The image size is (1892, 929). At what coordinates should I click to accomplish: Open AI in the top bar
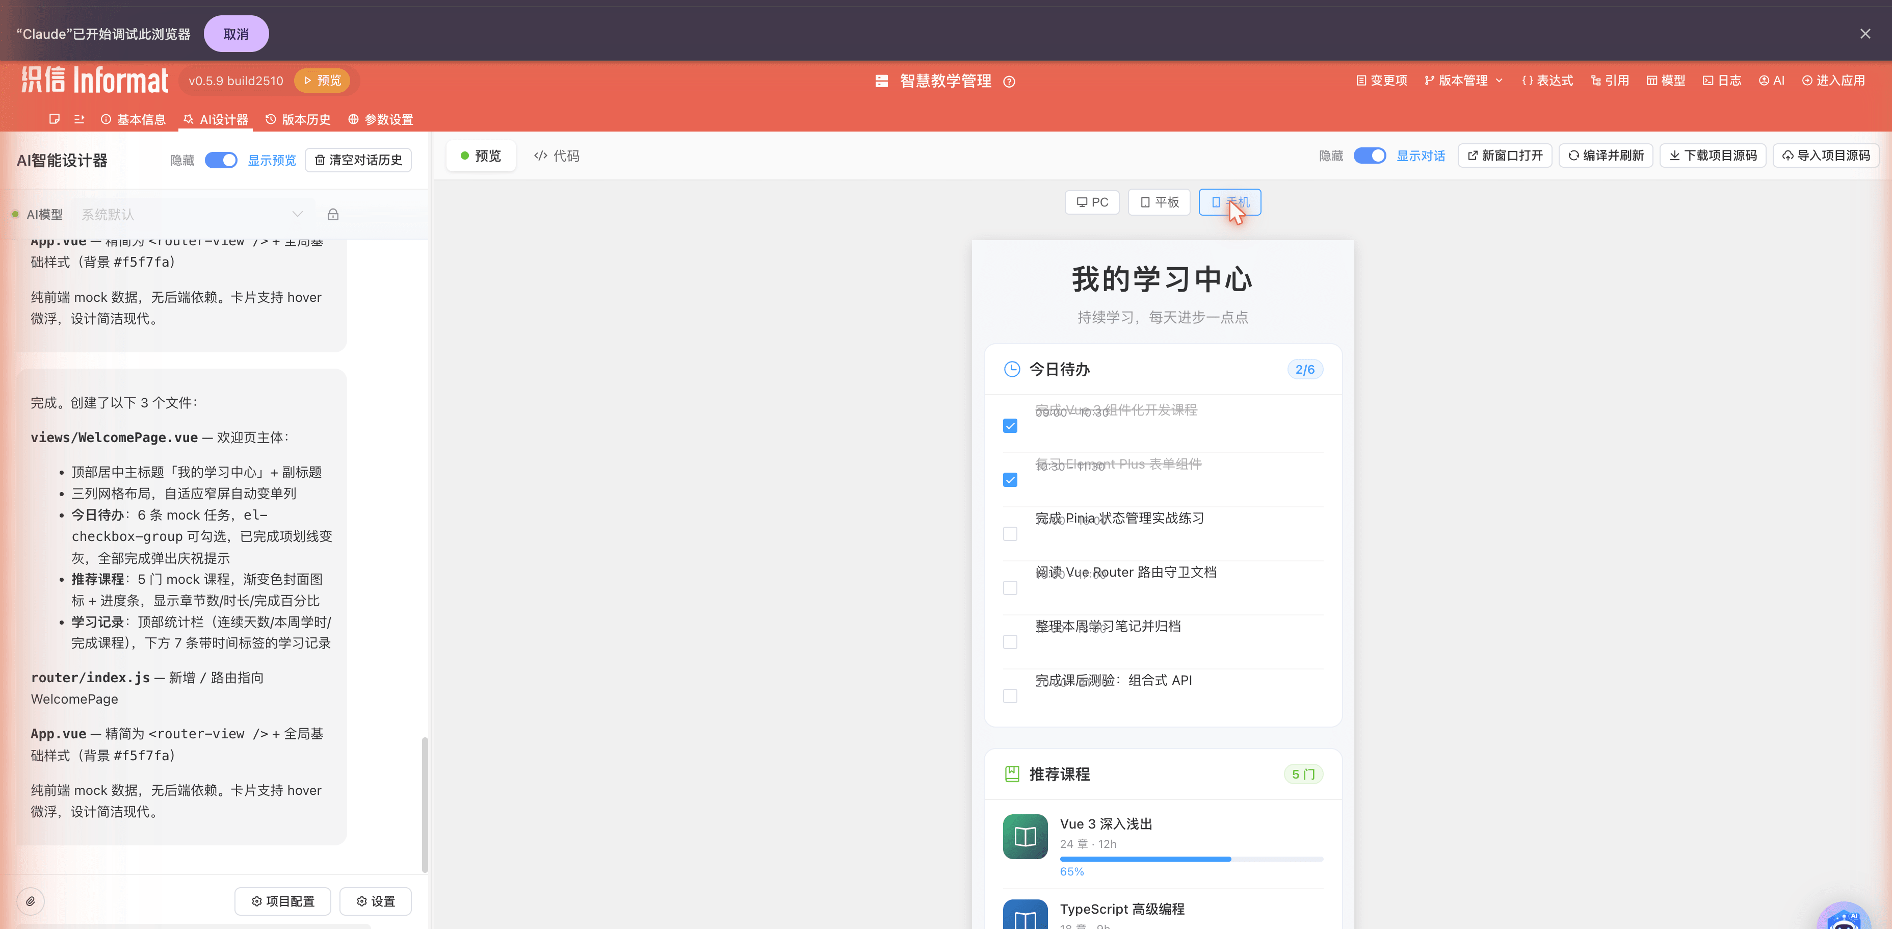[x=1772, y=81]
